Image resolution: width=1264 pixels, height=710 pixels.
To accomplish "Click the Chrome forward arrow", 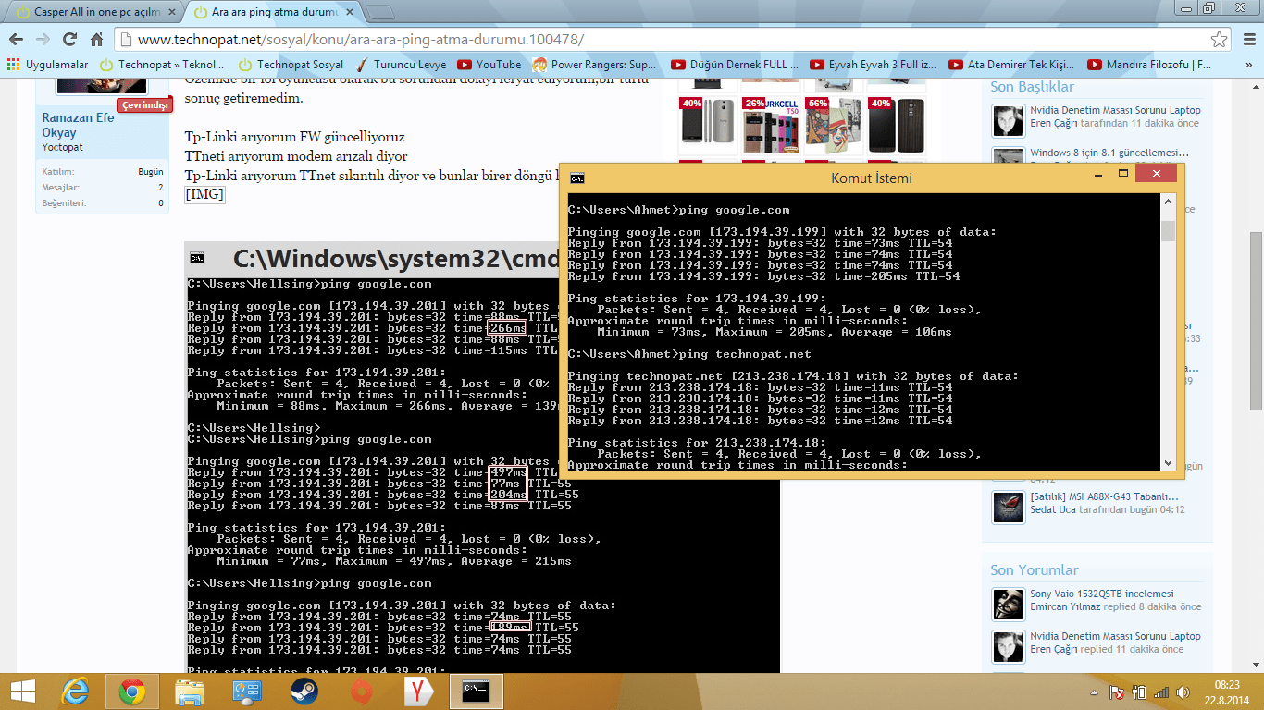I will [43, 40].
